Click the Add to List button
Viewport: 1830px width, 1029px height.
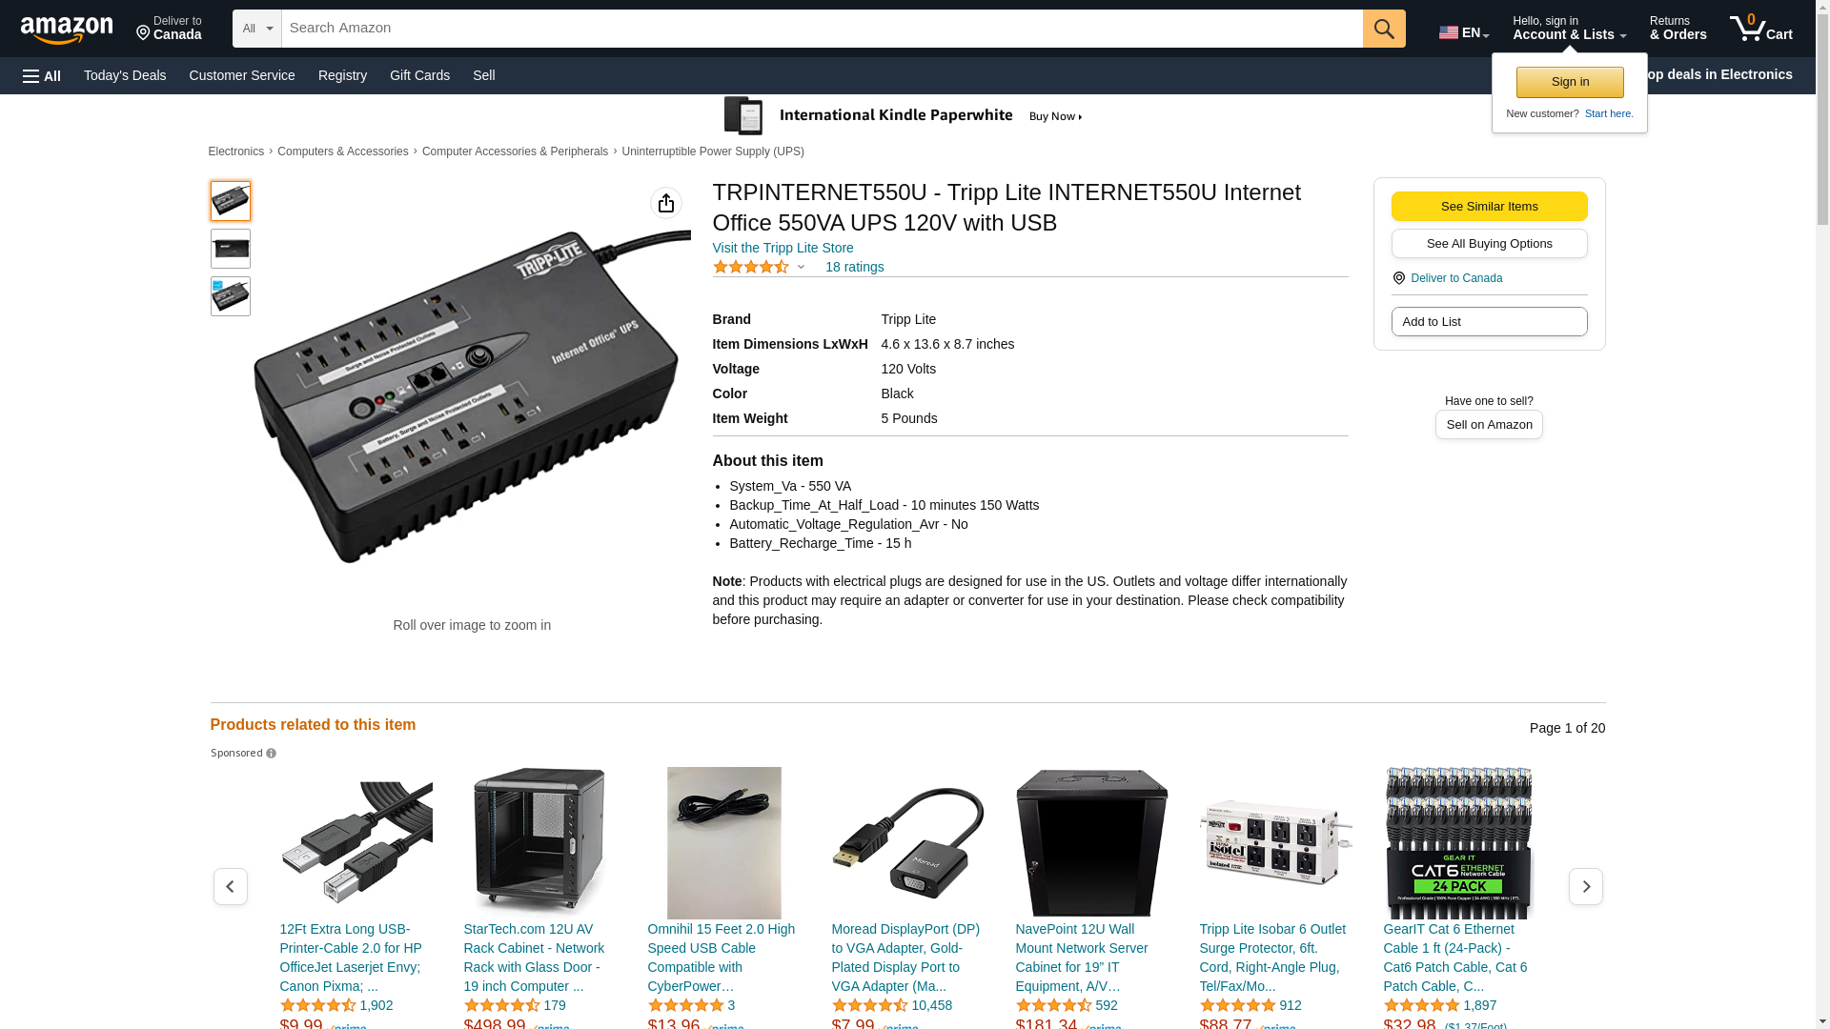coord(1489,322)
